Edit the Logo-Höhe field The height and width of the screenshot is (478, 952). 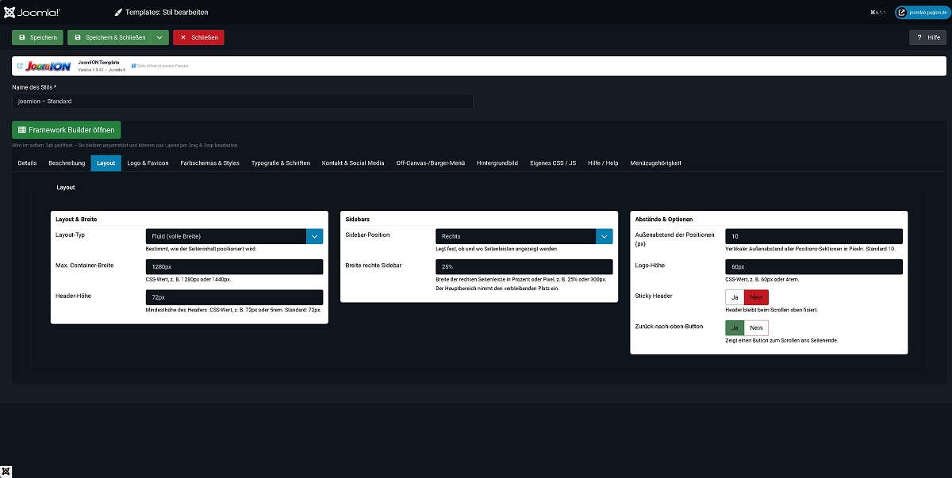pyautogui.click(x=814, y=267)
